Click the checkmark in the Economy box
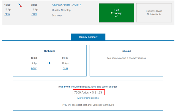This screenshot has height=112, width=176. pos(116,16)
